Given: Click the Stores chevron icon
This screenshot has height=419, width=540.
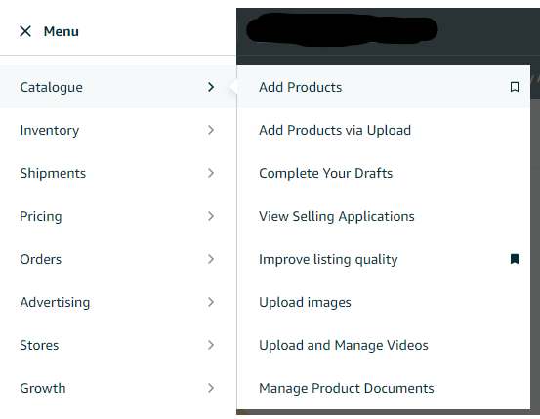Looking at the screenshot, I should [x=211, y=345].
